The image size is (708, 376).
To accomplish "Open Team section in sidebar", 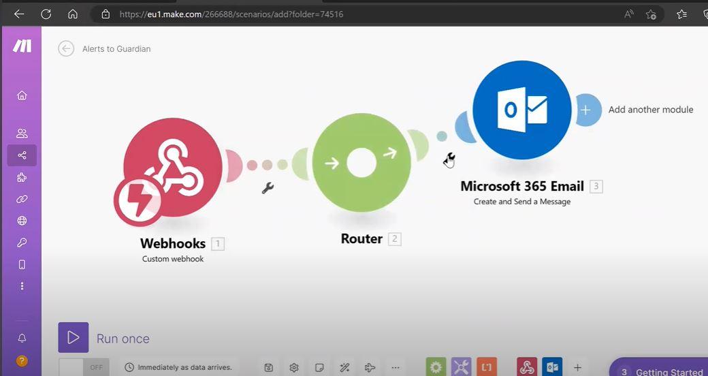I will click(x=22, y=134).
